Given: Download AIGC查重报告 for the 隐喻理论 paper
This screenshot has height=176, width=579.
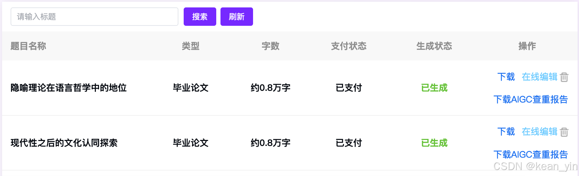Looking at the screenshot, I should [530, 99].
